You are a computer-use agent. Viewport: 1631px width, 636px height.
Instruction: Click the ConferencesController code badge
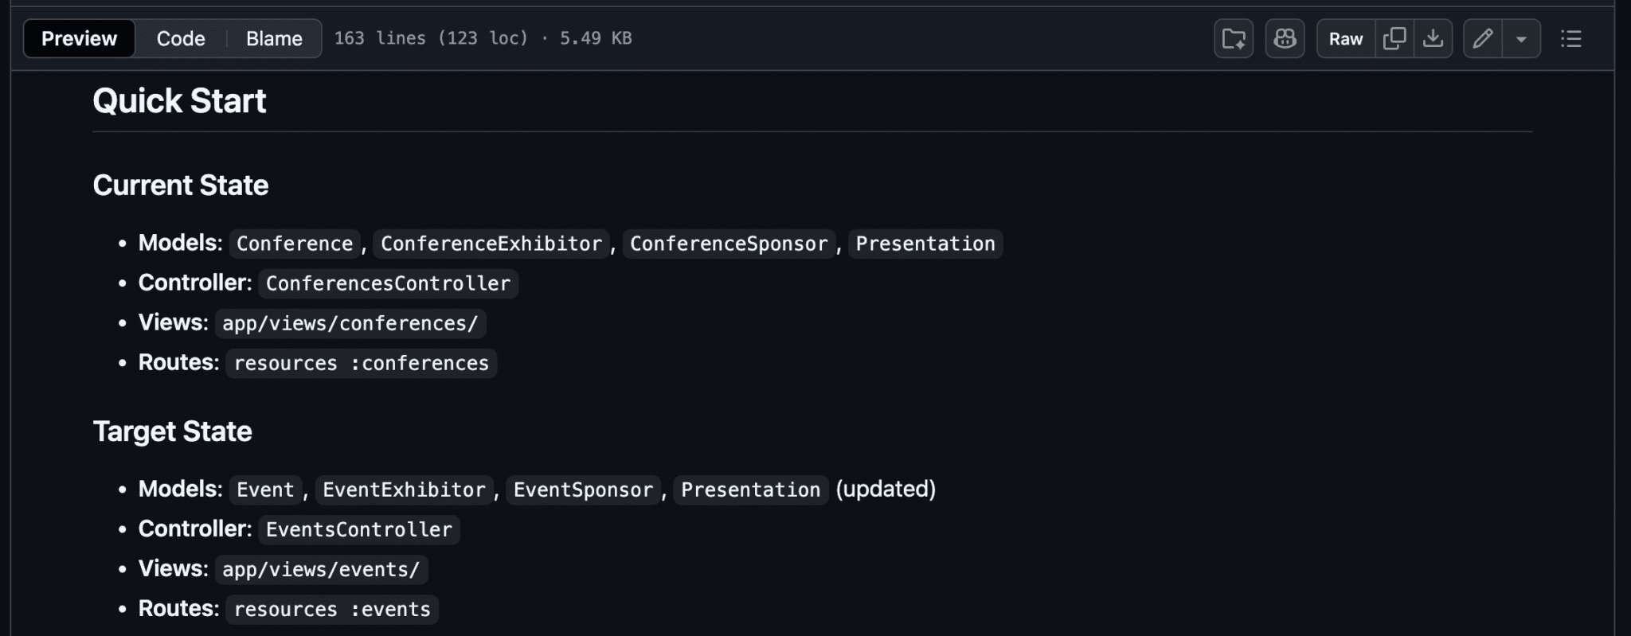388,283
